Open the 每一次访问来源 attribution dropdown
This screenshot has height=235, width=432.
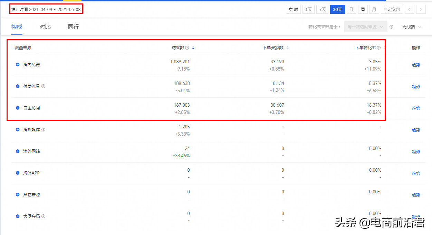pyautogui.click(x=365, y=27)
